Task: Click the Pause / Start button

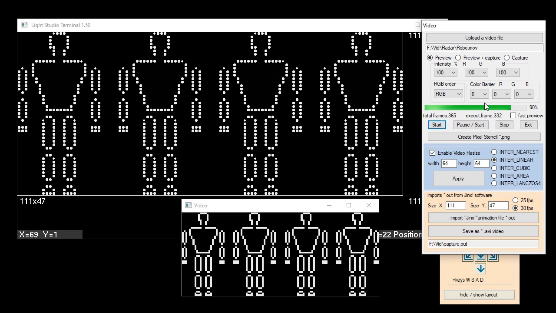Action: pos(470,125)
